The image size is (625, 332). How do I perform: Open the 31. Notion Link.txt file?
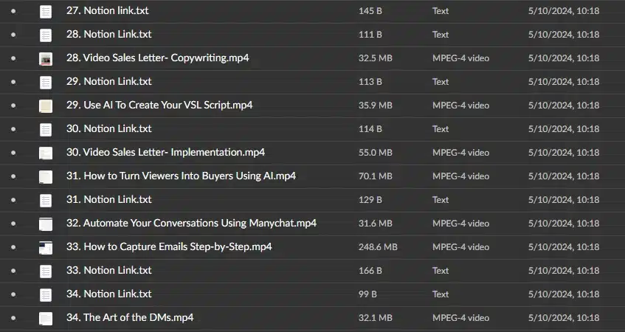[x=108, y=199]
